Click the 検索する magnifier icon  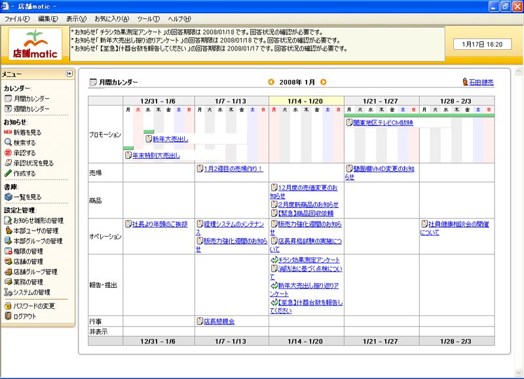(8, 142)
